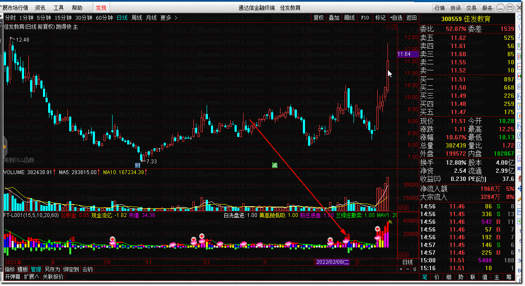The height and width of the screenshot is (286, 525).
Task: Select the 管理 tab at bottom
Action: (36, 269)
